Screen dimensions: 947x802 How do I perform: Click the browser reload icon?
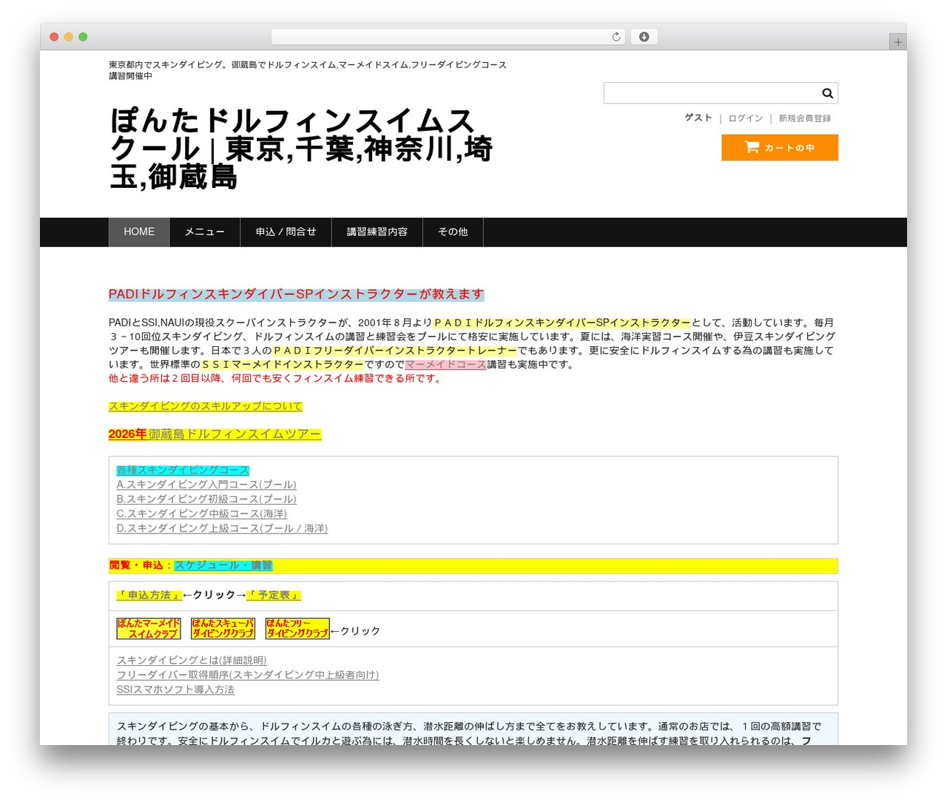point(616,37)
